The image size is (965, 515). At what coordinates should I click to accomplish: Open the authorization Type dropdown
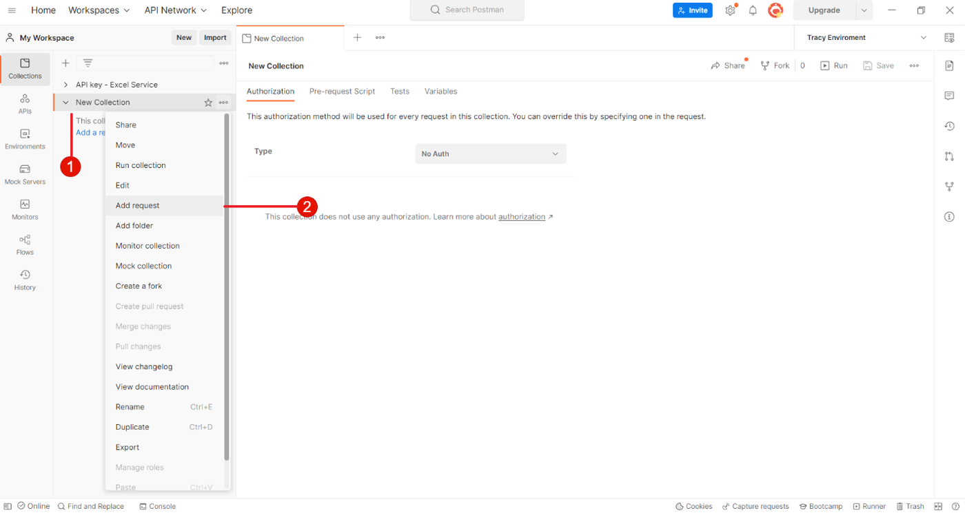pos(490,154)
